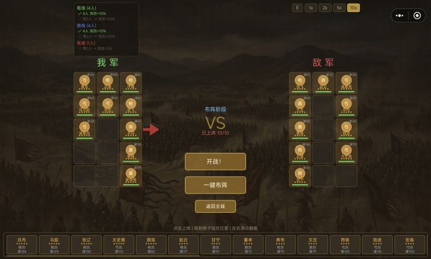Click the circular close target icon
The height and width of the screenshot is (259, 431).
tap(417, 16)
